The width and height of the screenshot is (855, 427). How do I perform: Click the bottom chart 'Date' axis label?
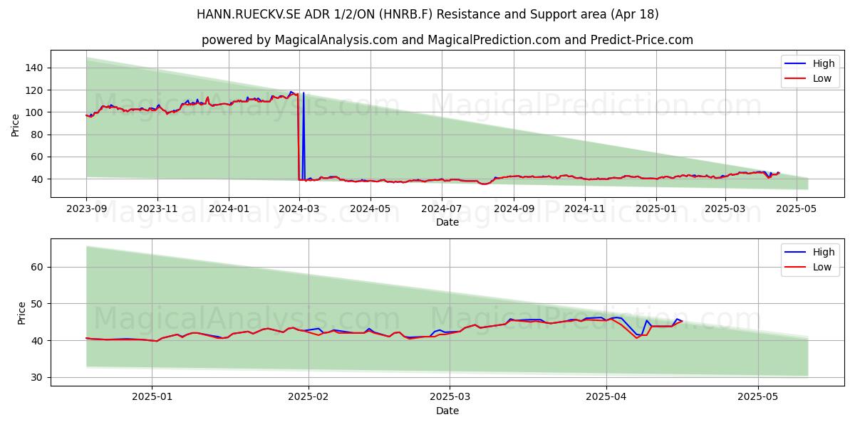[447, 411]
